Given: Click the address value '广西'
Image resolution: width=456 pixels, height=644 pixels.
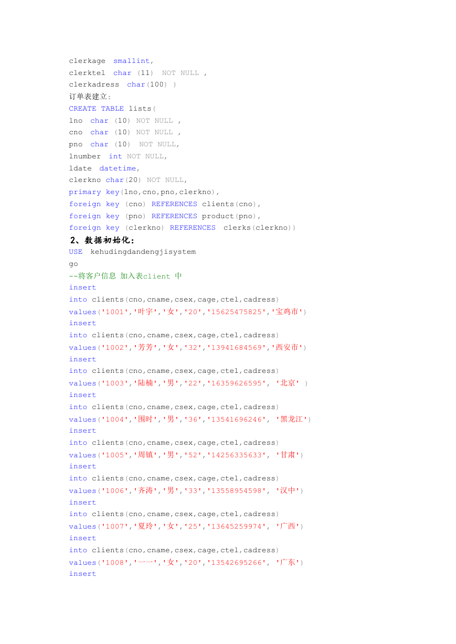Looking at the screenshot, I should click(x=289, y=526).
